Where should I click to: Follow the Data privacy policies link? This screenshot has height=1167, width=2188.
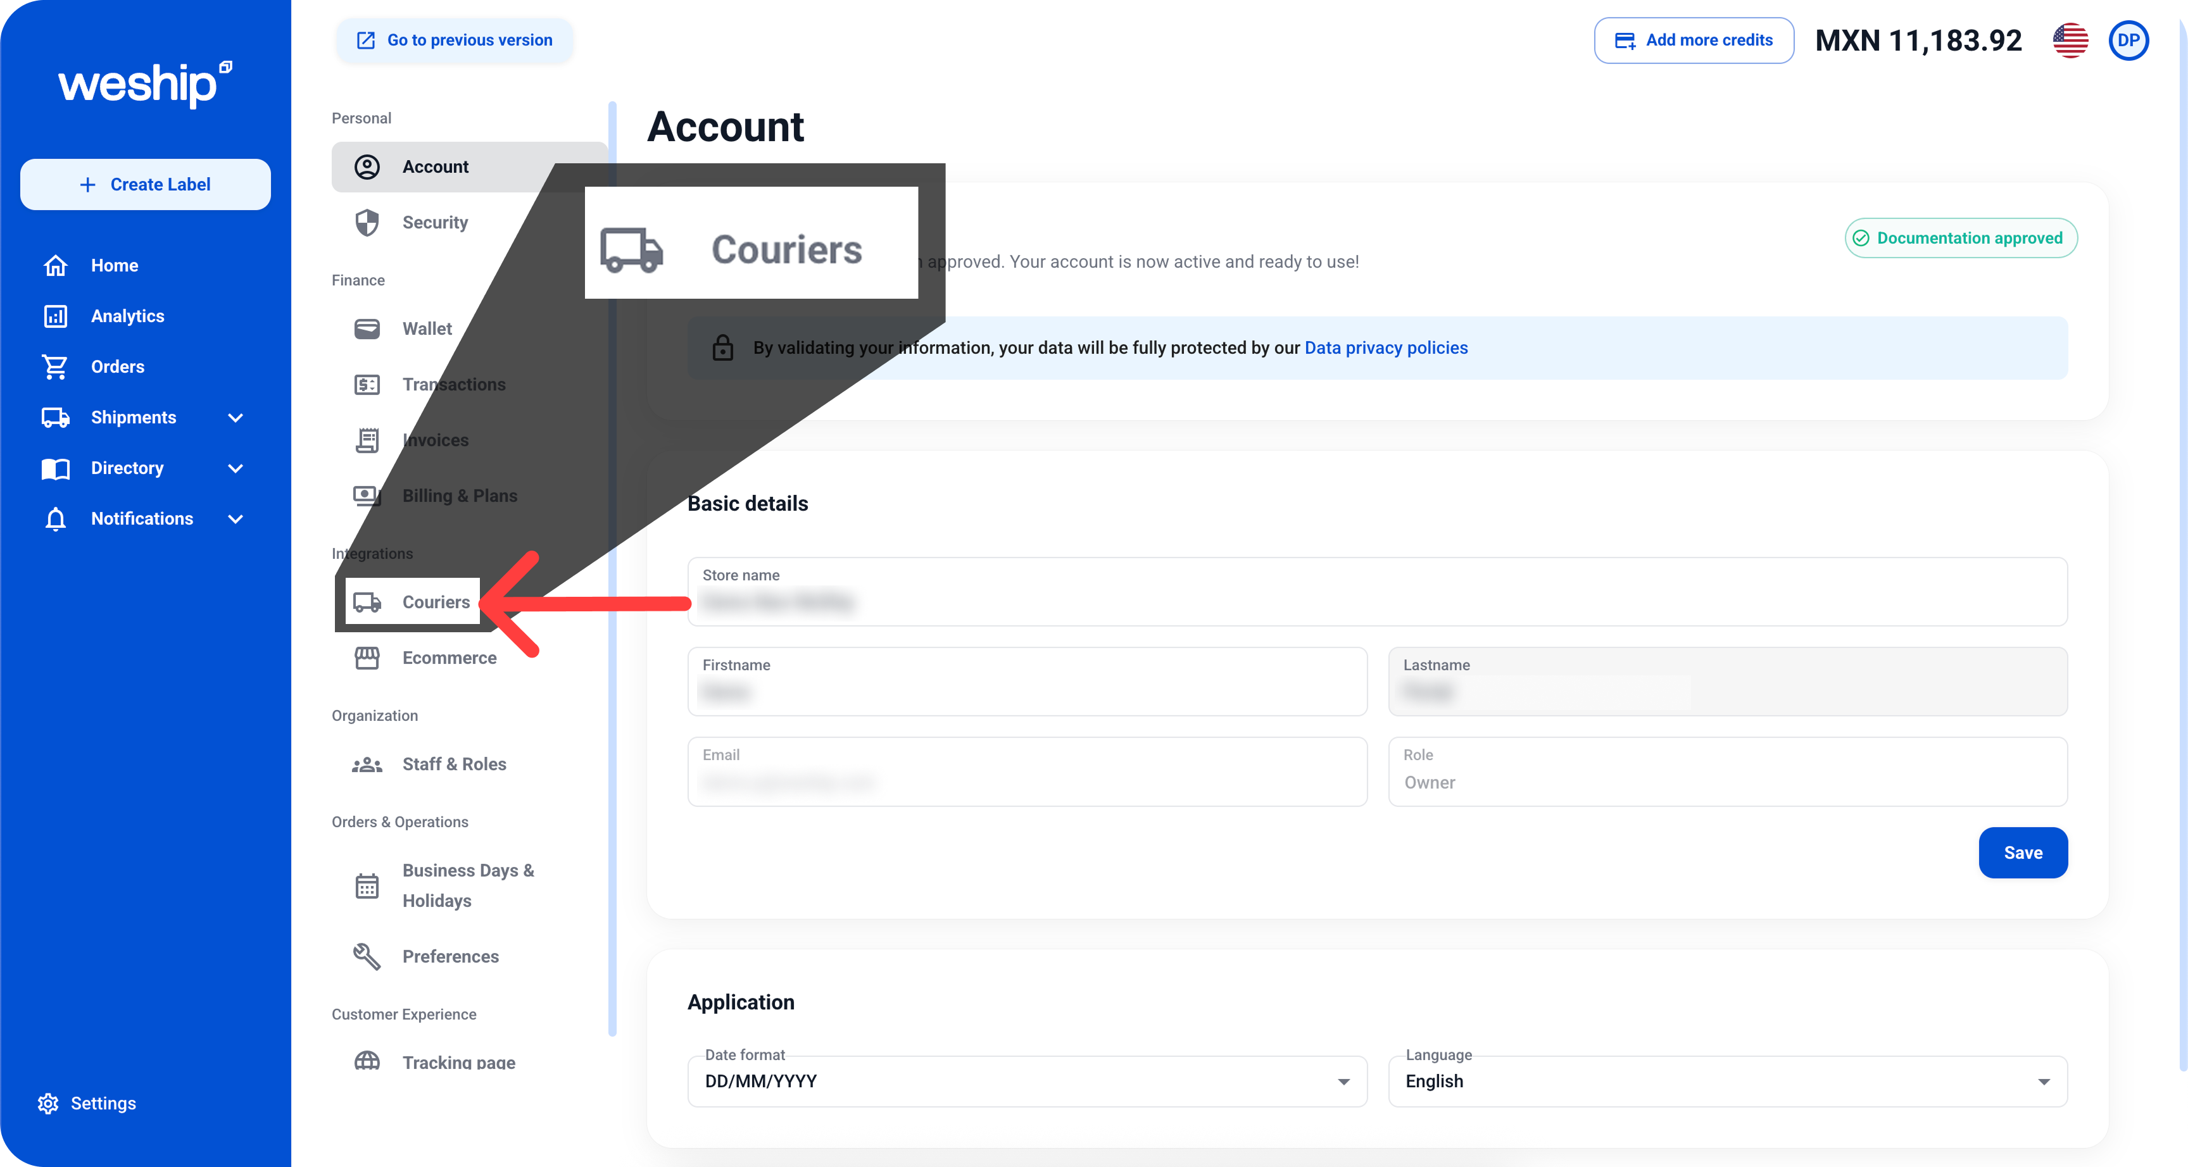click(1385, 347)
